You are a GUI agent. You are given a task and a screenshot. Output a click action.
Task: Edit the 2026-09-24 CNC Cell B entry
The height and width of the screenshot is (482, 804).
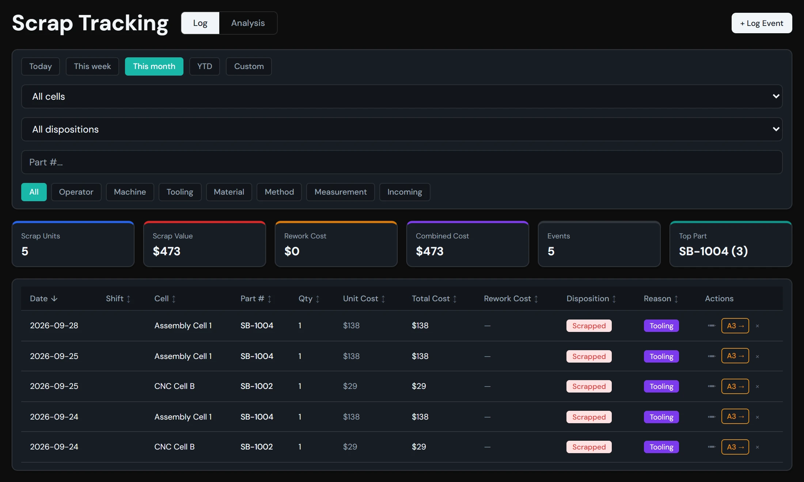click(711, 447)
